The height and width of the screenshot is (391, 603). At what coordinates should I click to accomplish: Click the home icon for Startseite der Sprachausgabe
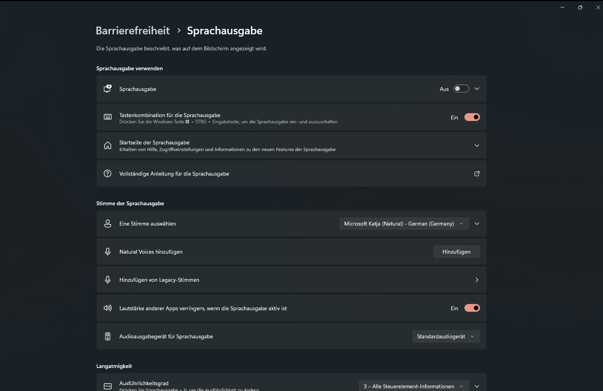107,145
